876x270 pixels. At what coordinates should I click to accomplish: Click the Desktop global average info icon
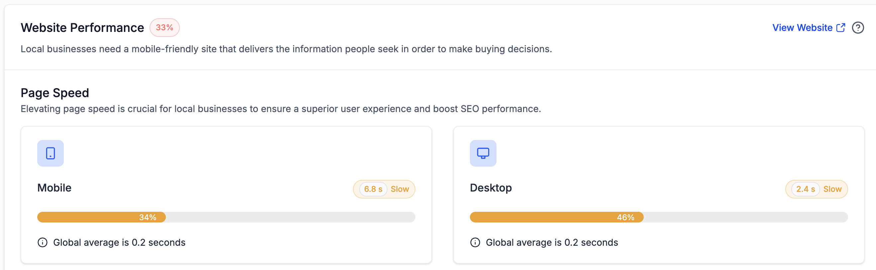[475, 242]
